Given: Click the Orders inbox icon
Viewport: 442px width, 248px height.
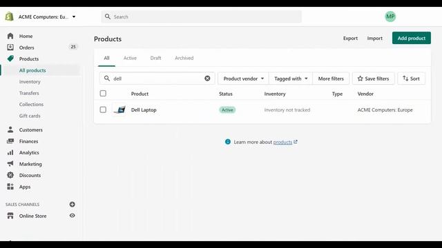Looking at the screenshot, I should click(10, 48).
